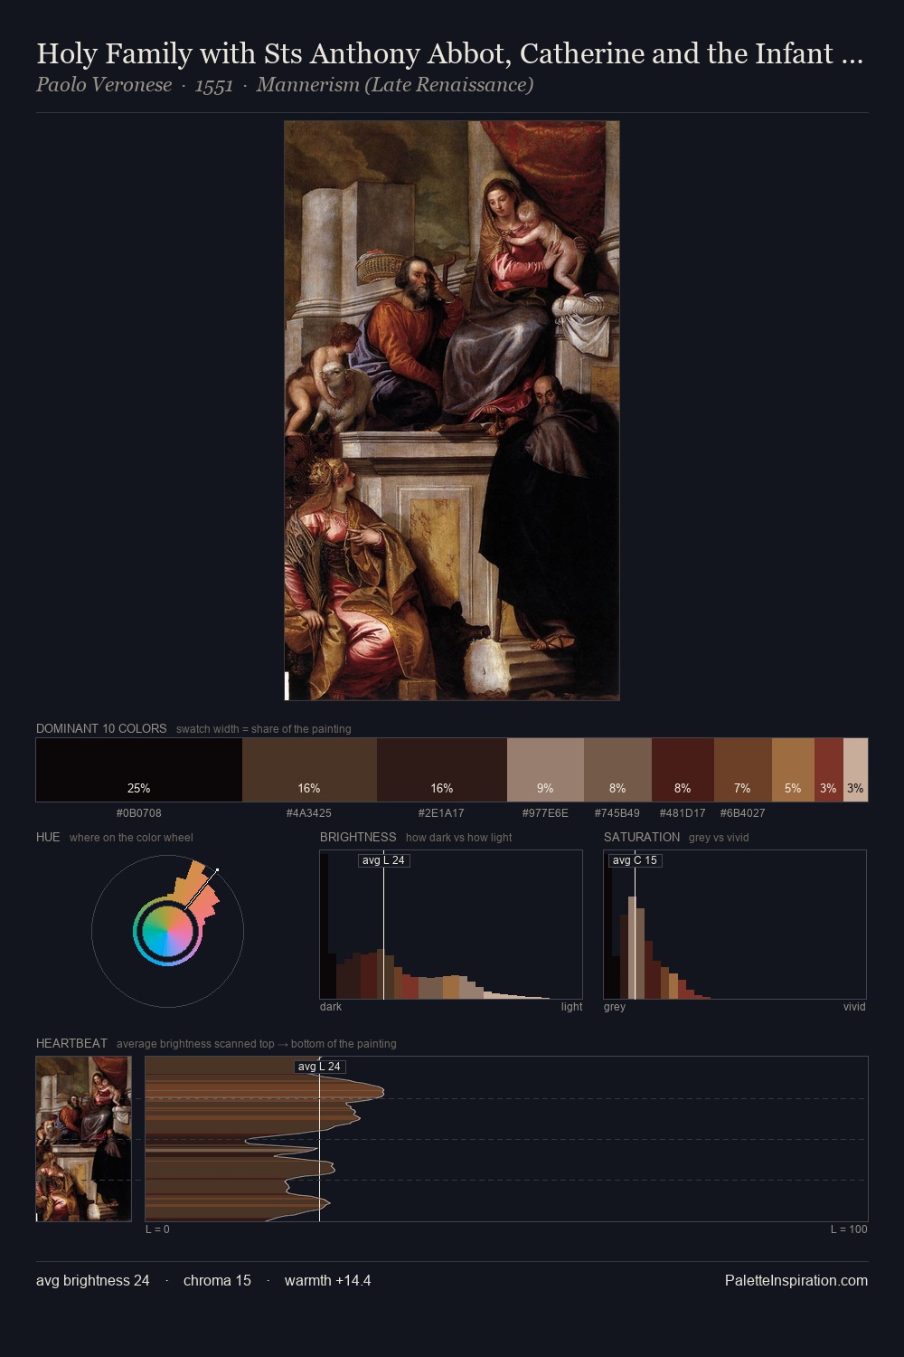The image size is (904, 1357).
Task: Click the SATURATION section heading
Action: coord(642,837)
